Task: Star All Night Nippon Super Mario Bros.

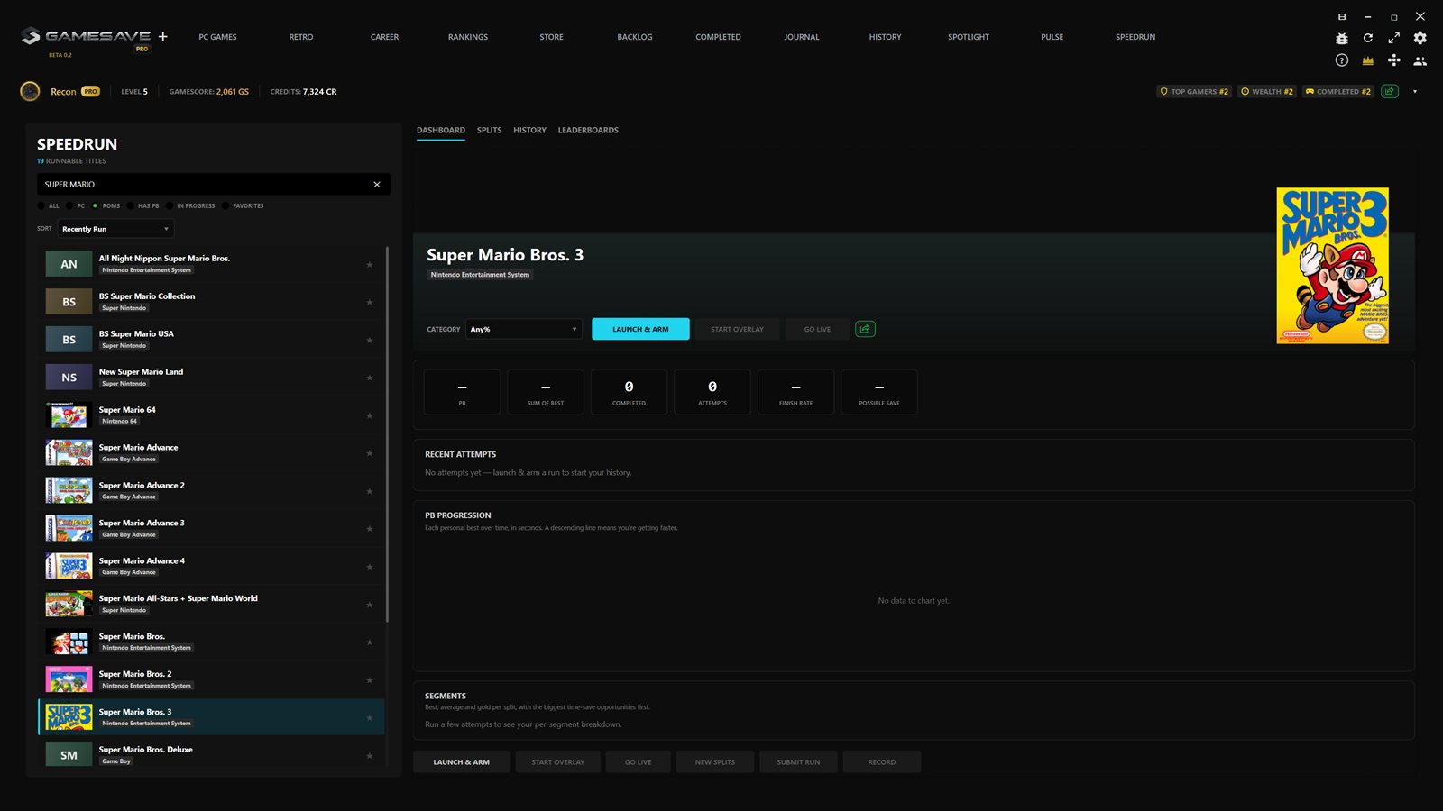Action: (370, 264)
